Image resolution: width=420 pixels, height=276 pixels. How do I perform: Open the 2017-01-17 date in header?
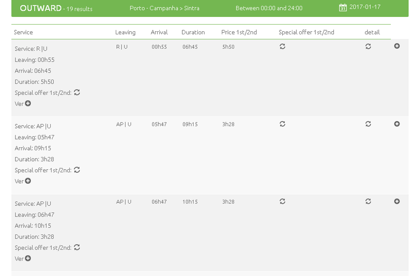tap(365, 8)
